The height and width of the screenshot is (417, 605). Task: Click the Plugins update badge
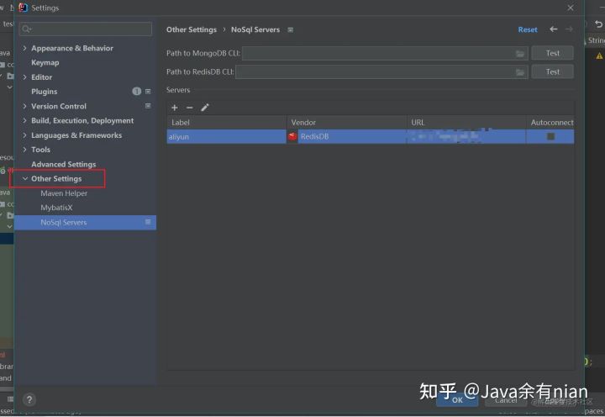137,91
